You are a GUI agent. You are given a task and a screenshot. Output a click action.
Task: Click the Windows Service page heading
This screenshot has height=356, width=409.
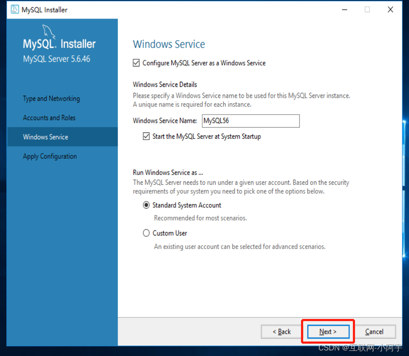[x=169, y=44]
